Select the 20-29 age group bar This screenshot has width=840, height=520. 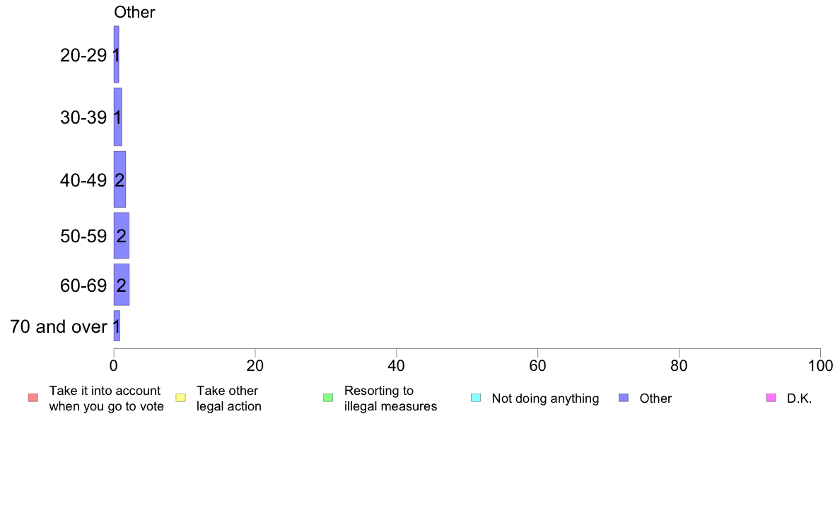click(116, 54)
